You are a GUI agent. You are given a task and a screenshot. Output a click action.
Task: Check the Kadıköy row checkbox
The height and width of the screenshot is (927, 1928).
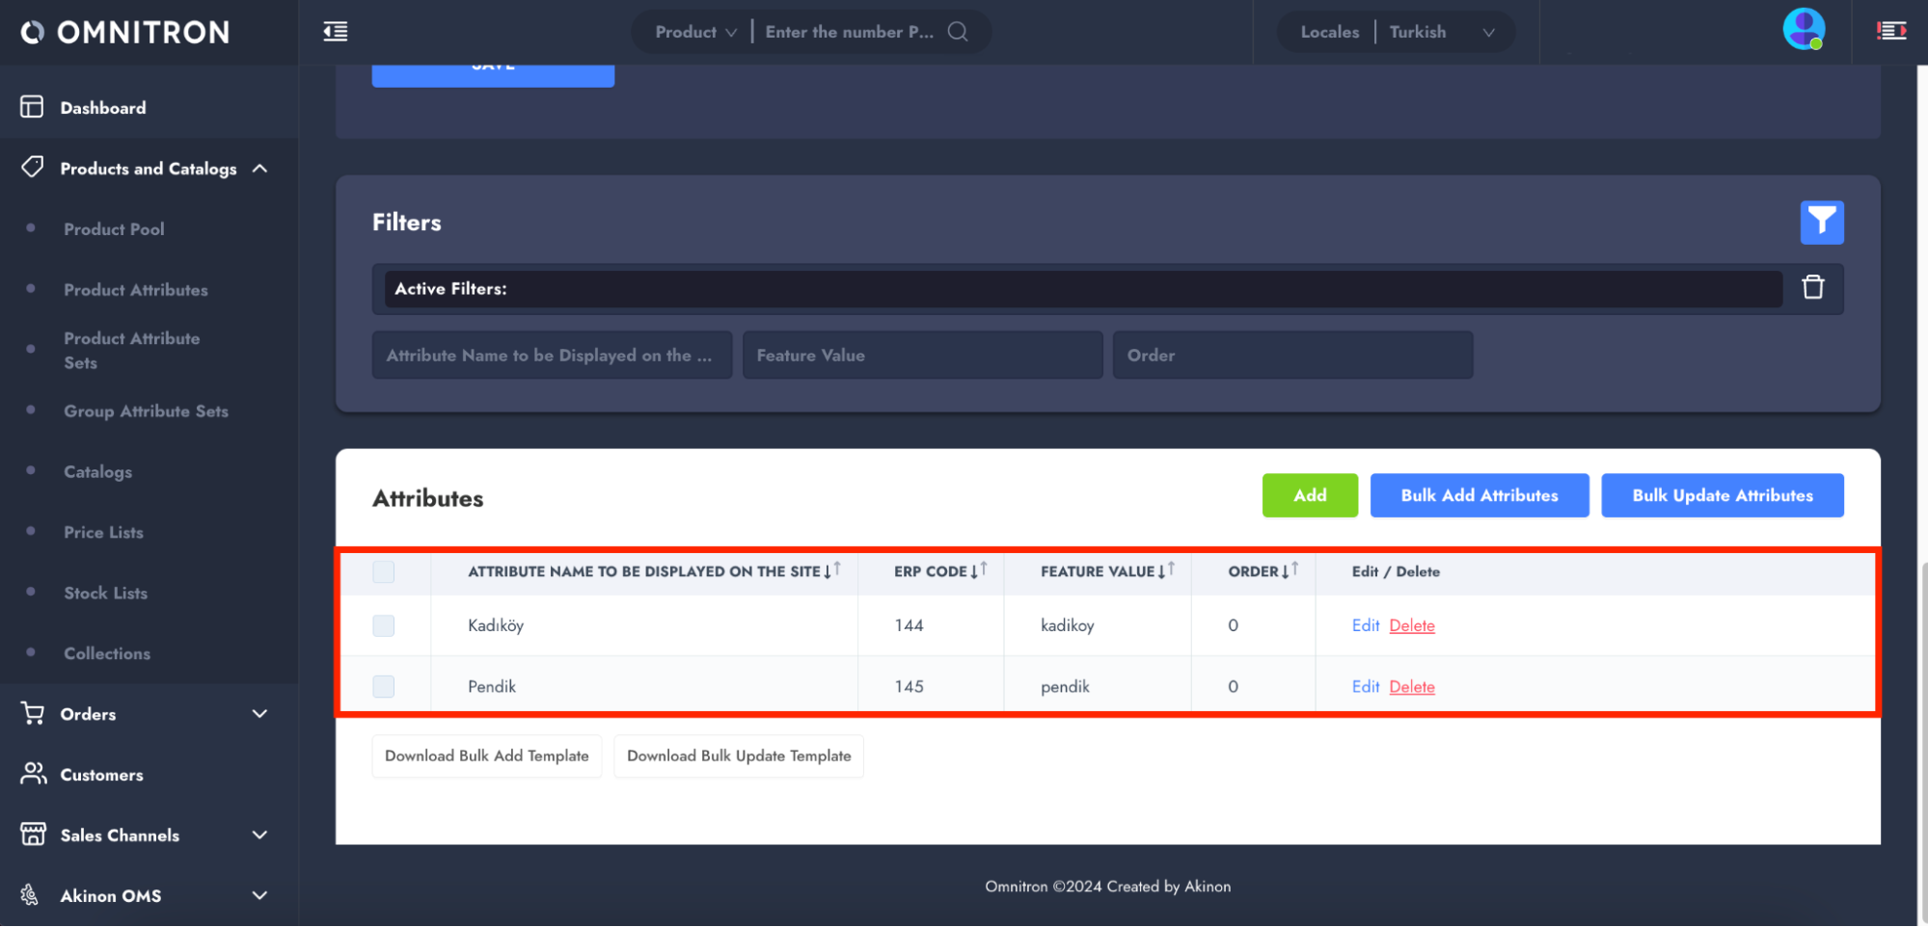click(384, 625)
